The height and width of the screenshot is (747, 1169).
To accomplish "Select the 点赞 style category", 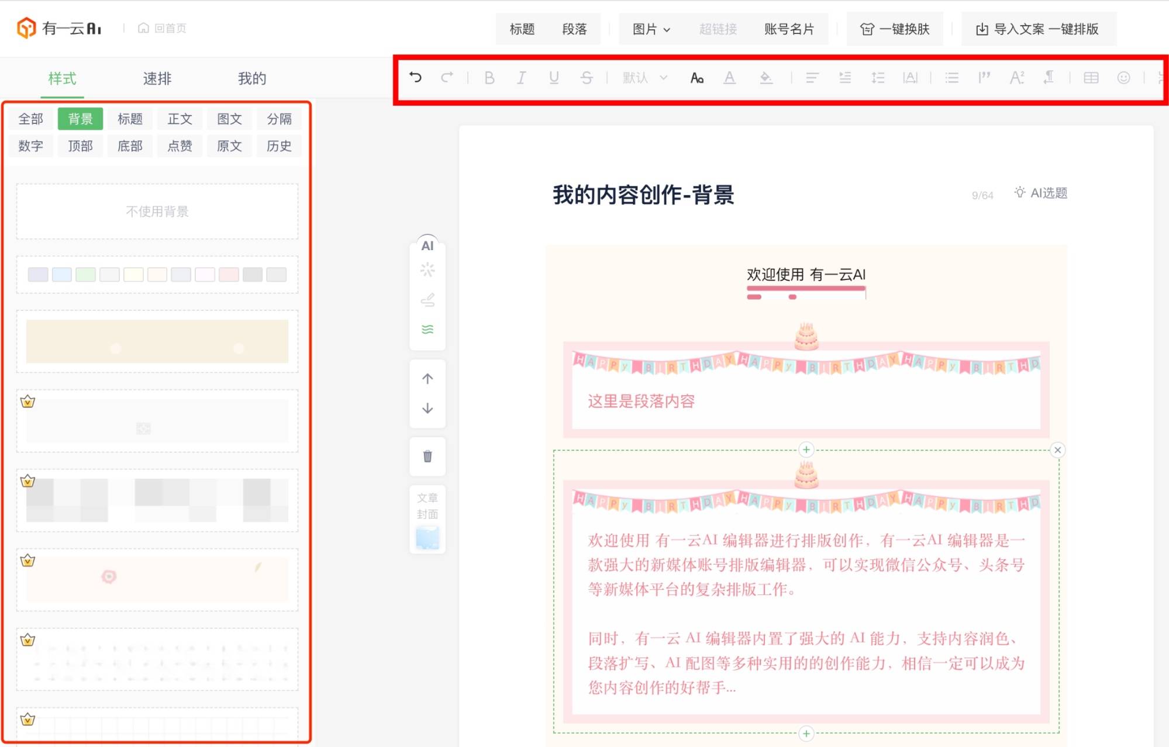I will point(180,146).
